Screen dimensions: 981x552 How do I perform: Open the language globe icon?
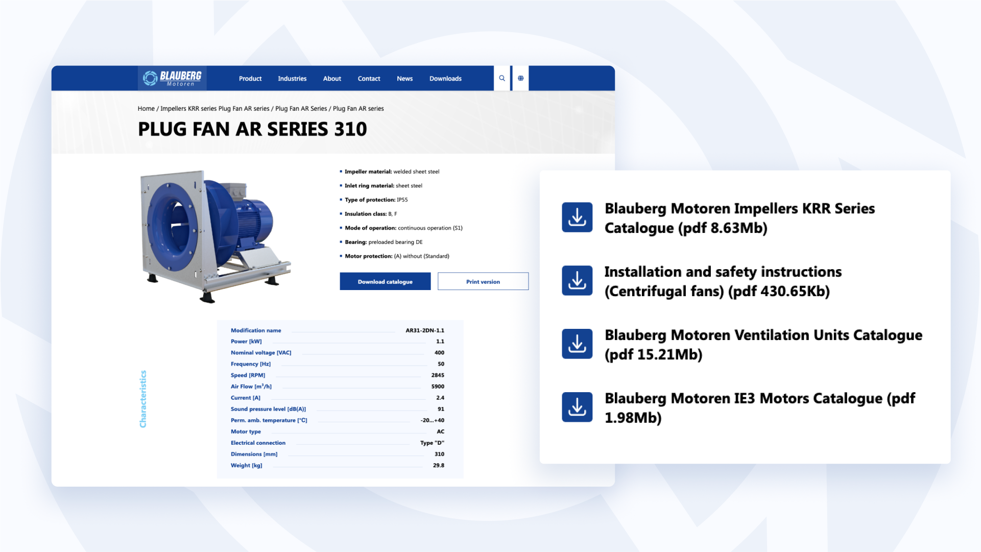click(520, 78)
